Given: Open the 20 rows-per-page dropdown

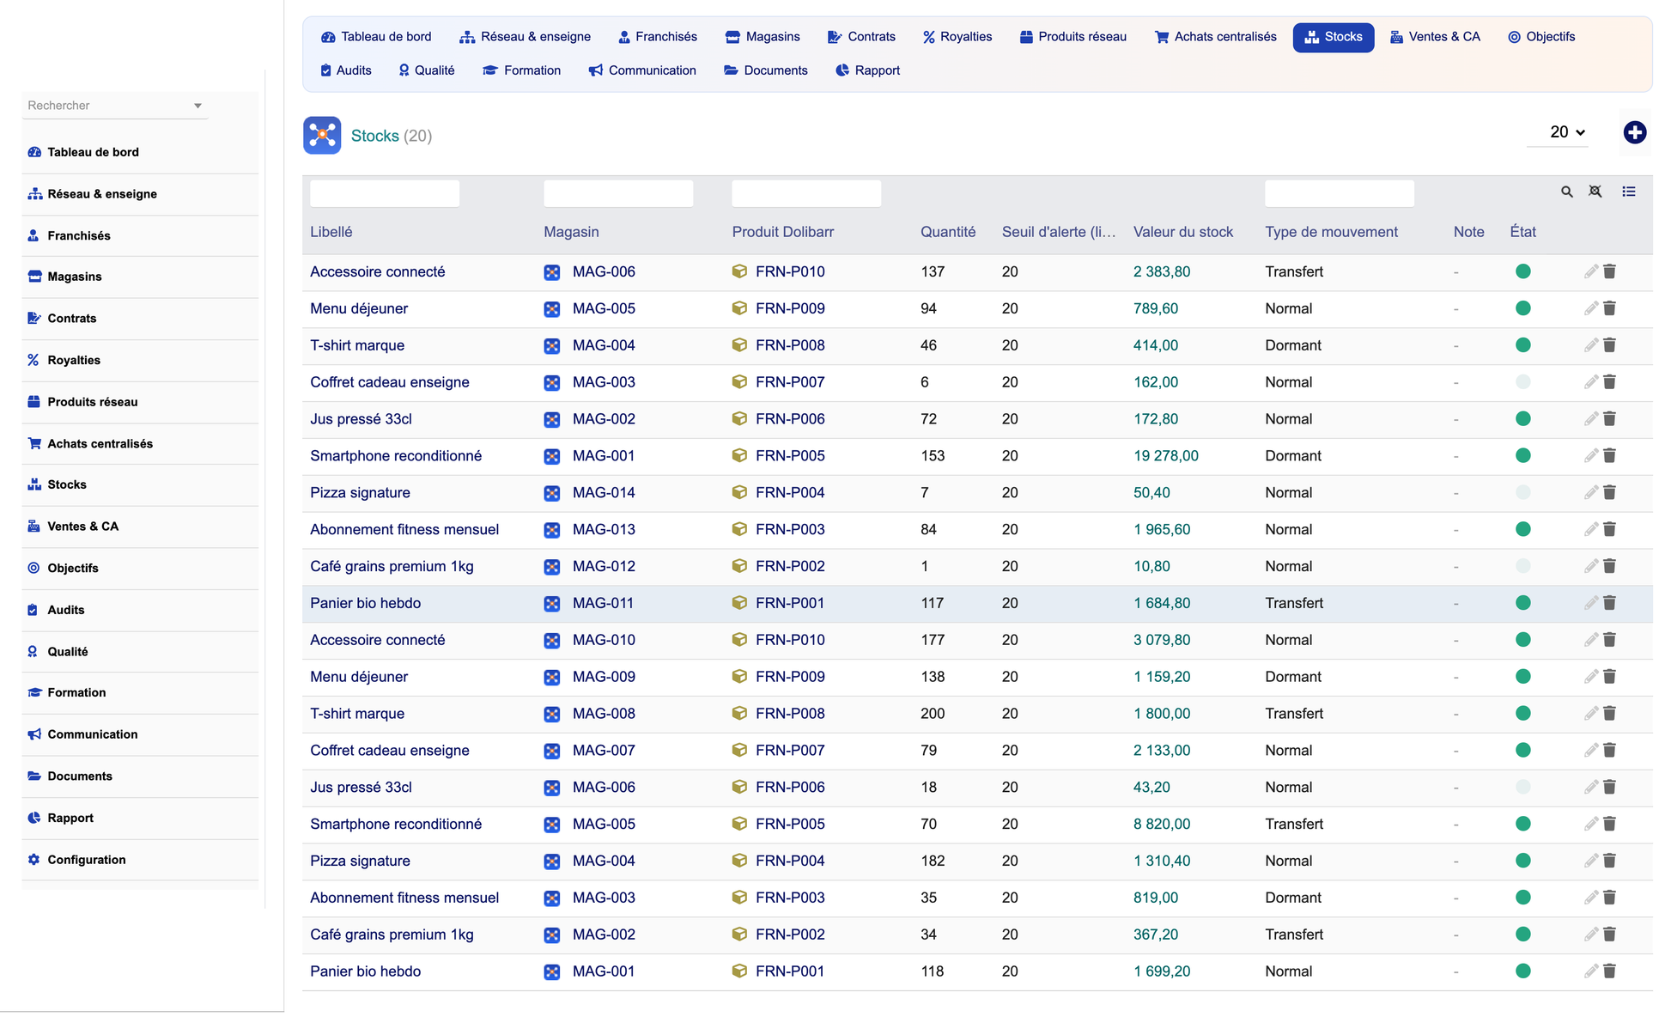Looking at the screenshot, I should [x=1566, y=132].
